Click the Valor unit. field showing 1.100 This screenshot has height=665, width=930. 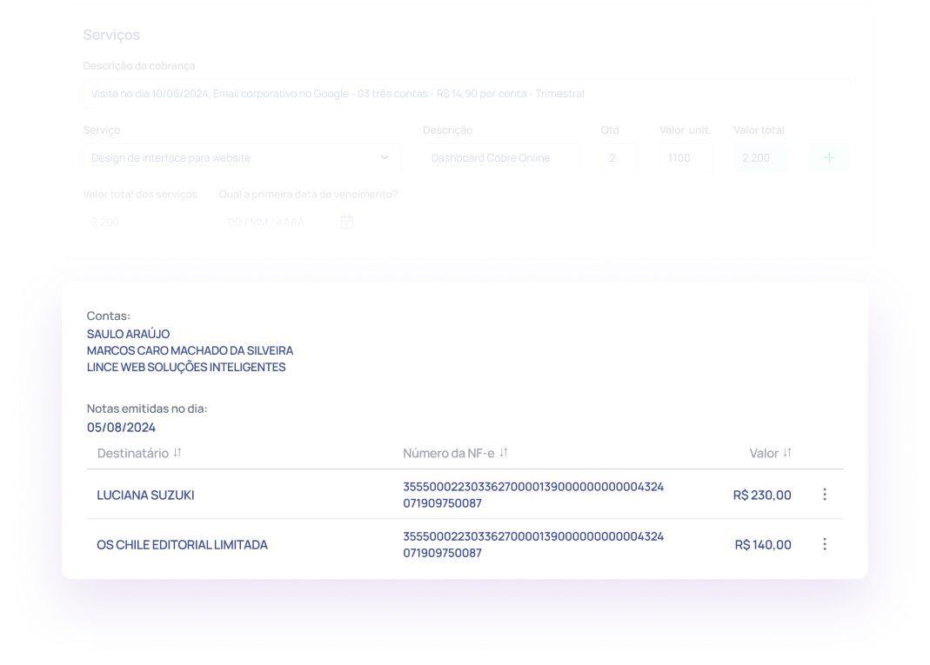coord(686,157)
